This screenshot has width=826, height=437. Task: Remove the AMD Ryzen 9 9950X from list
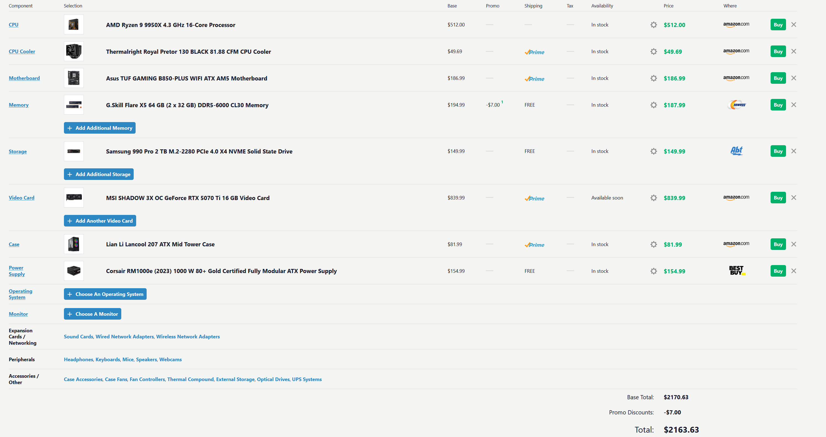(793, 25)
